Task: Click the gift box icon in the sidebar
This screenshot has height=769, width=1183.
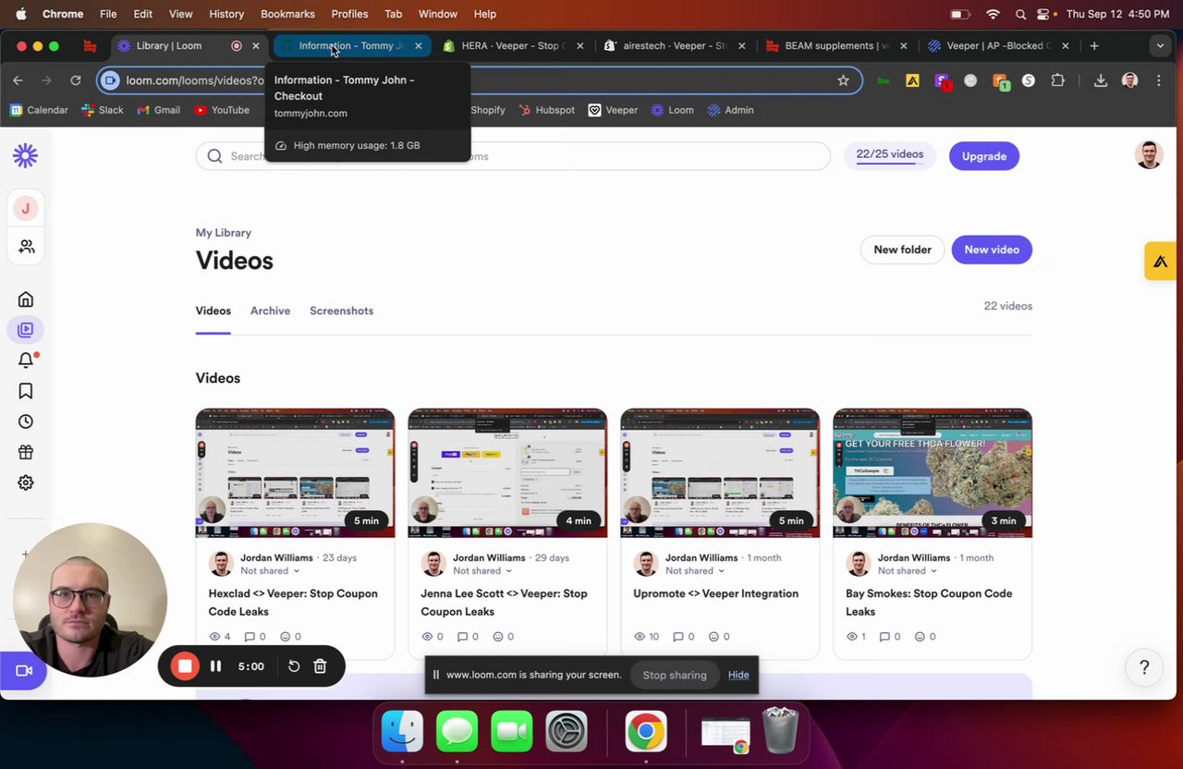Action: pos(26,452)
